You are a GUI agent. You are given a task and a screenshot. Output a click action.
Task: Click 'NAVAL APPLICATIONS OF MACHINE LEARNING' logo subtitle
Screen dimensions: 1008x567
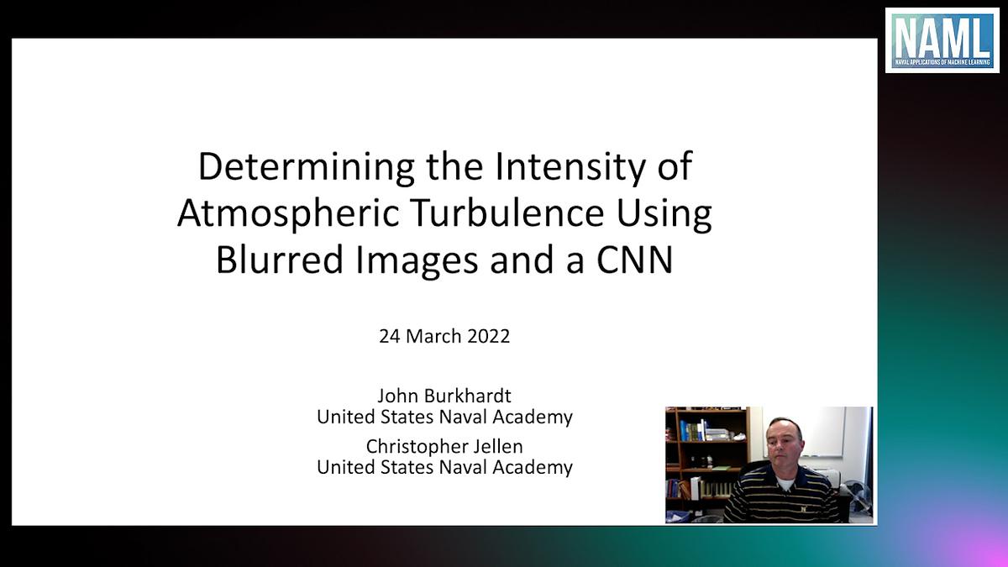942,60
